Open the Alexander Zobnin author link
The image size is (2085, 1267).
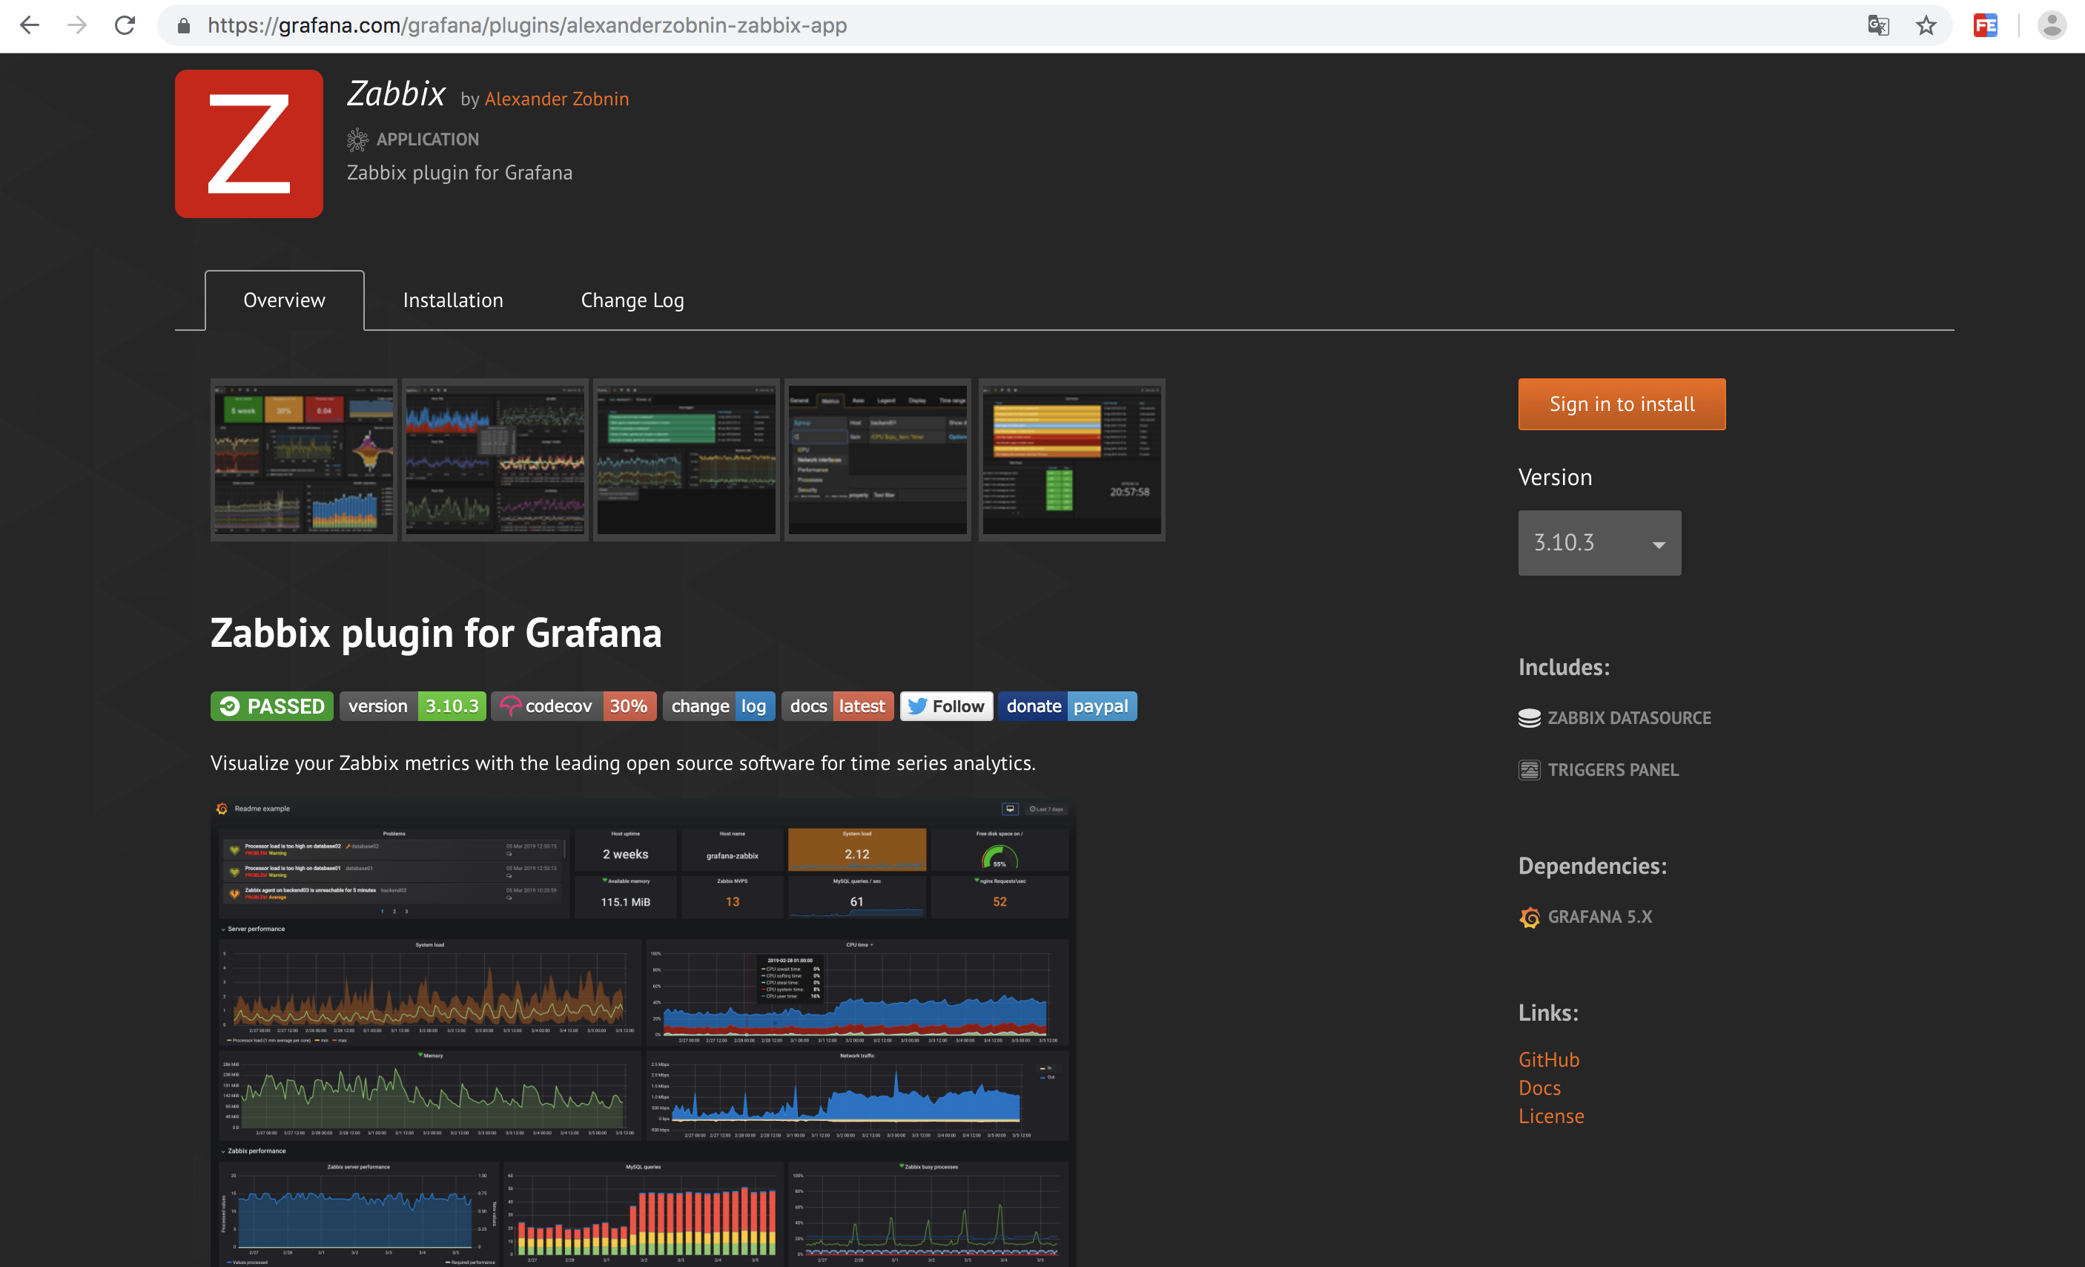point(556,99)
